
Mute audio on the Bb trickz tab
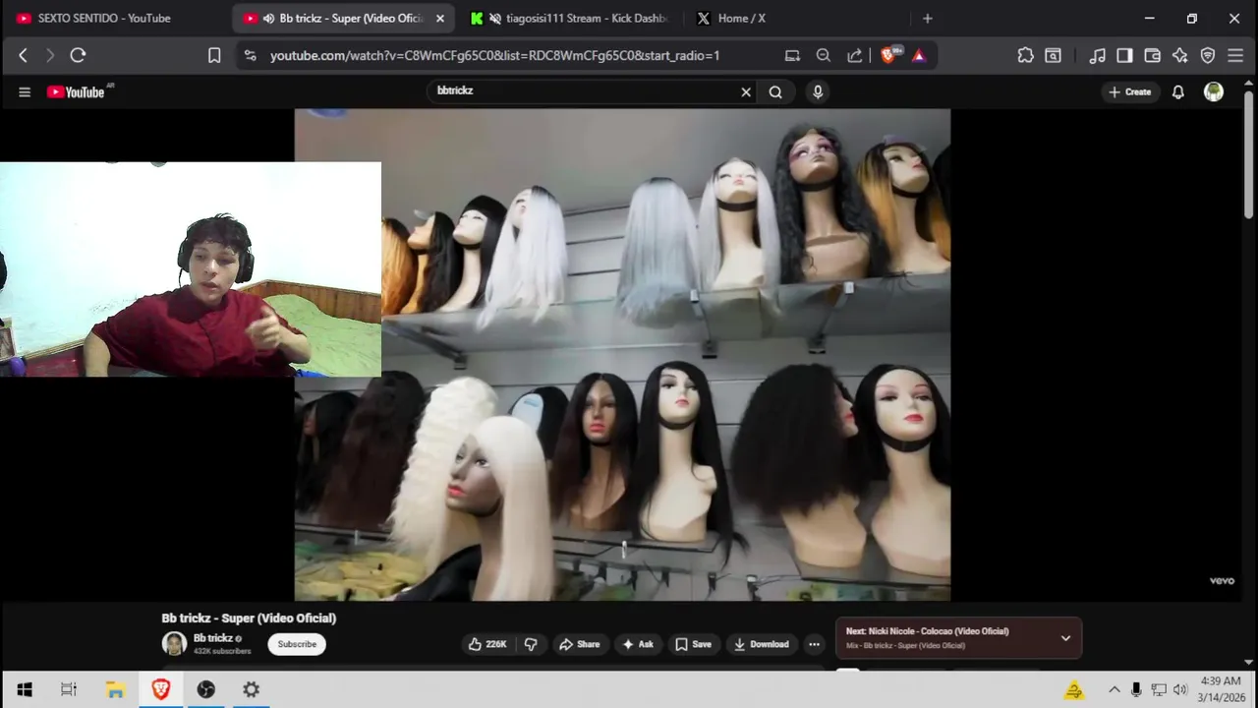tap(268, 18)
